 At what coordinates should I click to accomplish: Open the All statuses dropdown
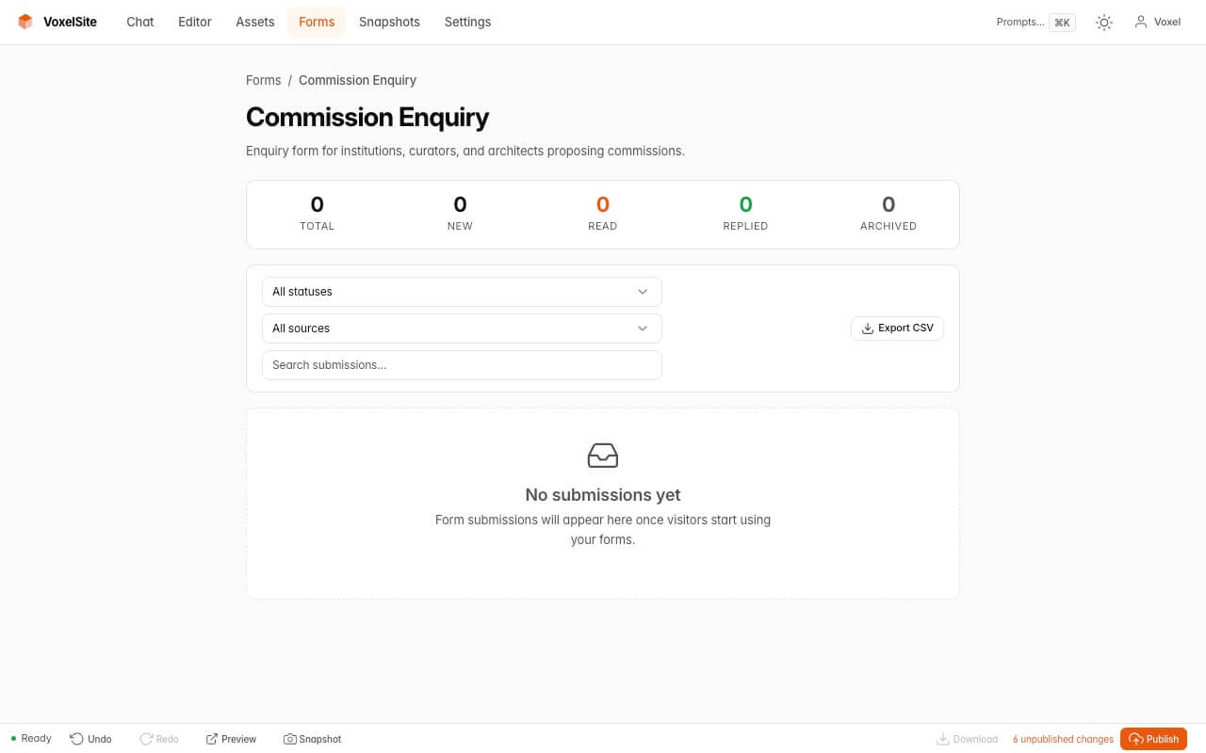click(462, 292)
